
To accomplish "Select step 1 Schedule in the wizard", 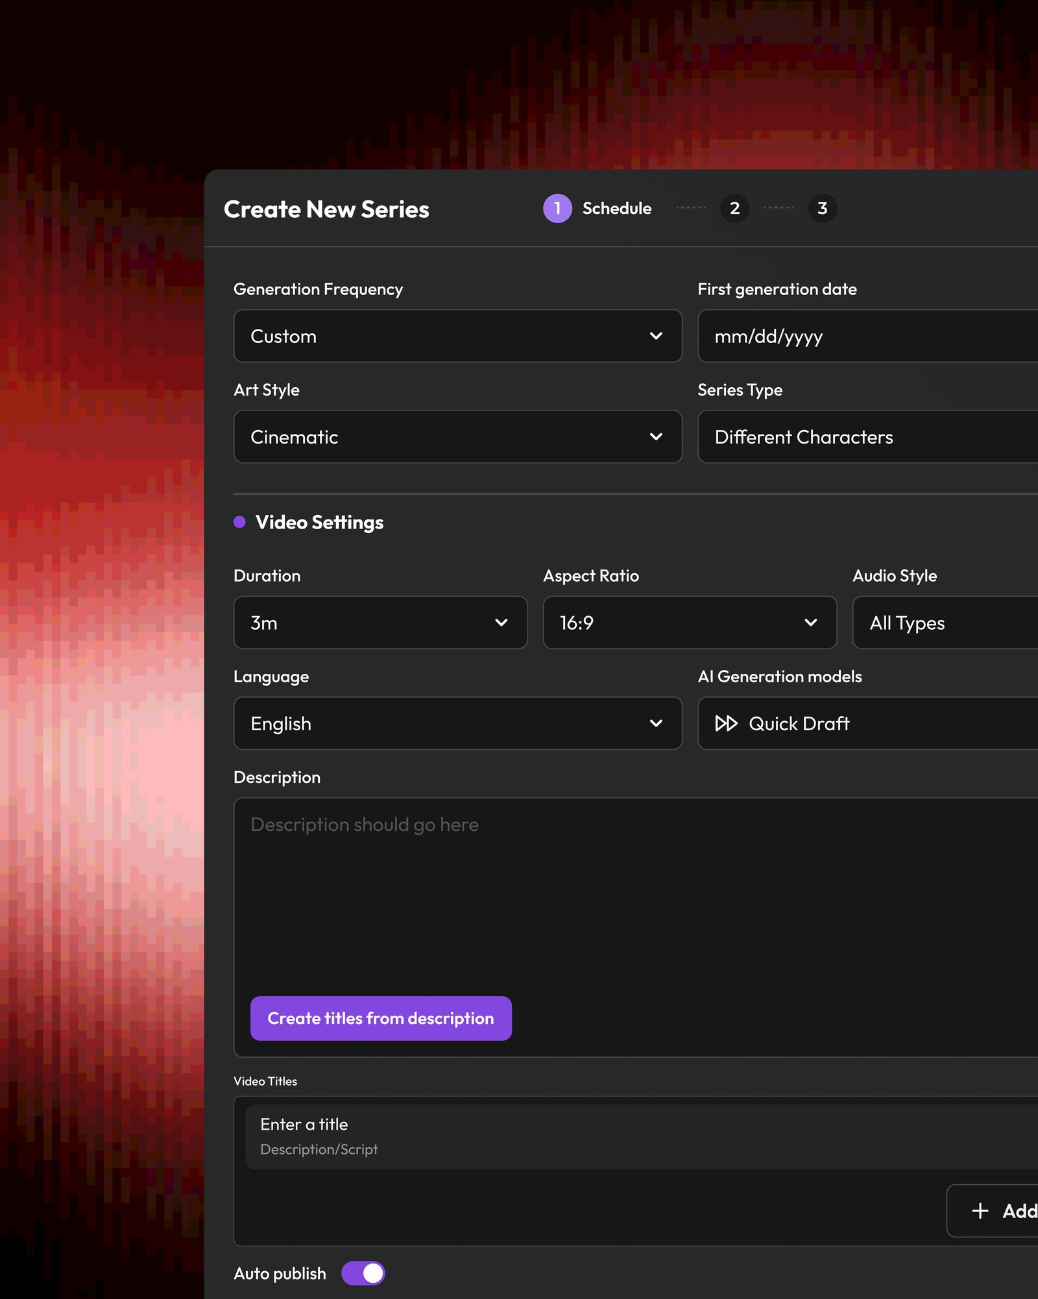I will [x=597, y=208].
